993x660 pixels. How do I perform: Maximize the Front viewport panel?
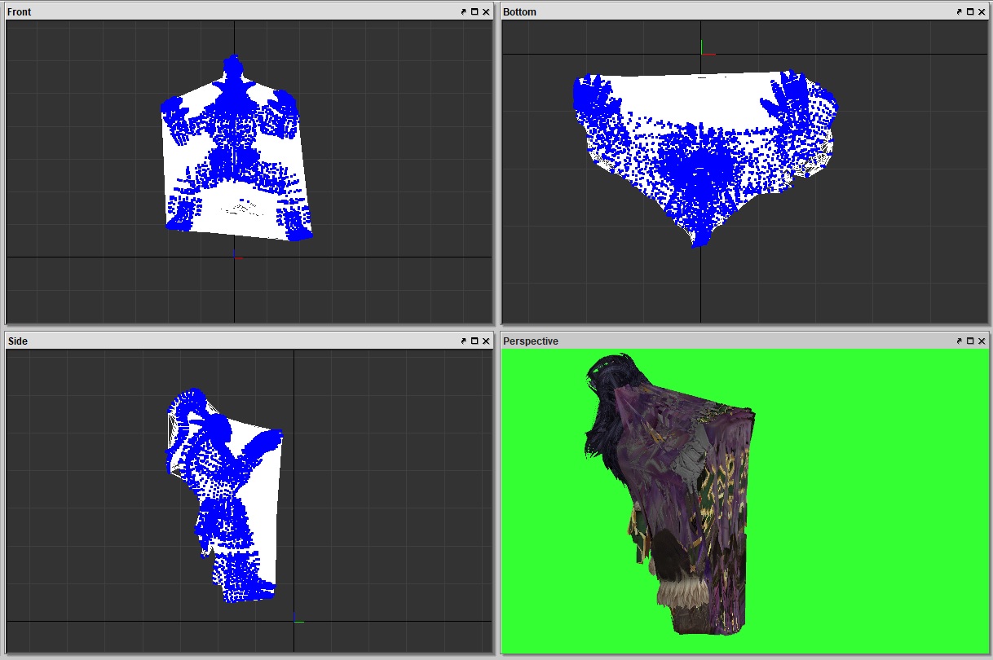(x=474, y=12)
